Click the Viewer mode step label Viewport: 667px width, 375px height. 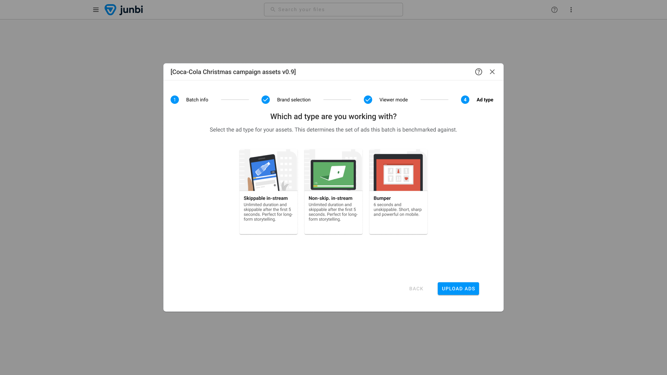(393, 100)
